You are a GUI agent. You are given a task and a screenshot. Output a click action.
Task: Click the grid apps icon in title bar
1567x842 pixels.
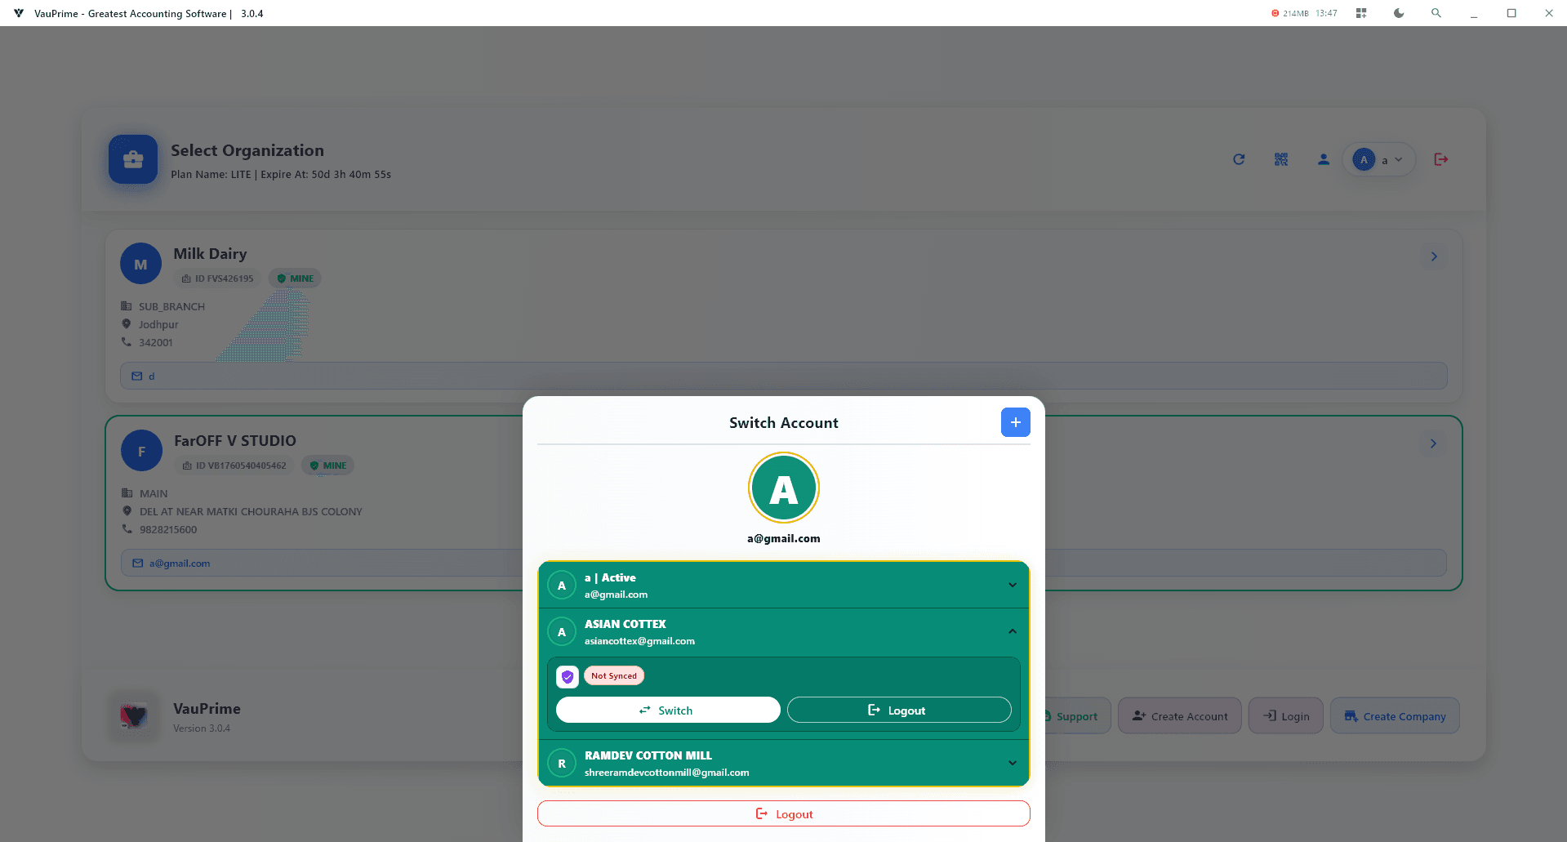pos(1361,13)
